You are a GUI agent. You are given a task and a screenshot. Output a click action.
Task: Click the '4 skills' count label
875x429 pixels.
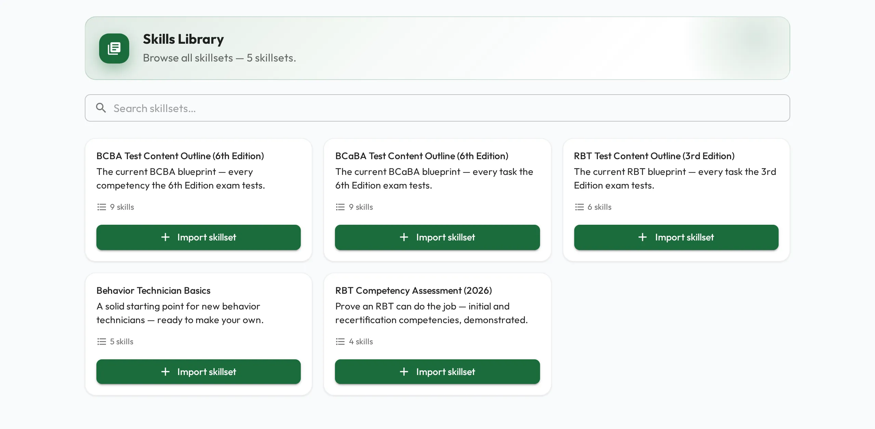click(x=361, y=342)
